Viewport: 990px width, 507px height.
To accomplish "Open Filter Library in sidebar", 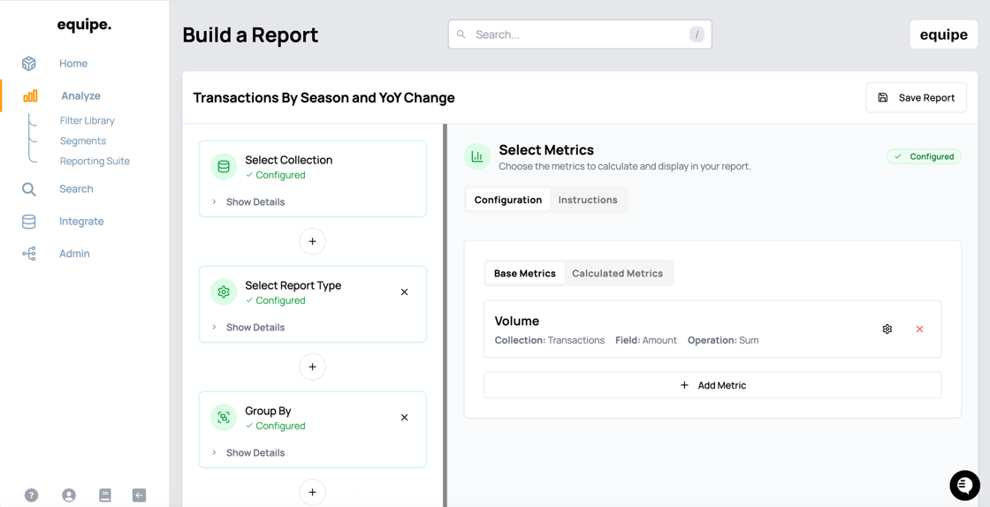I will [88, 120].
